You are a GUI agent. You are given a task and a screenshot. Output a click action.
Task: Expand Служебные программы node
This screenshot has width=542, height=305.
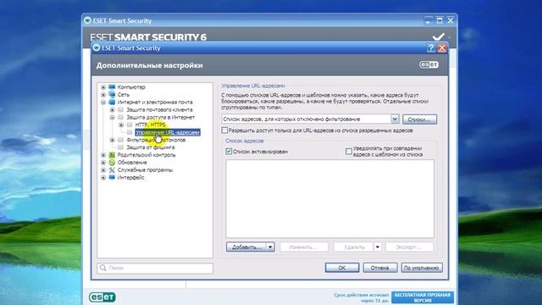(103, 169)
